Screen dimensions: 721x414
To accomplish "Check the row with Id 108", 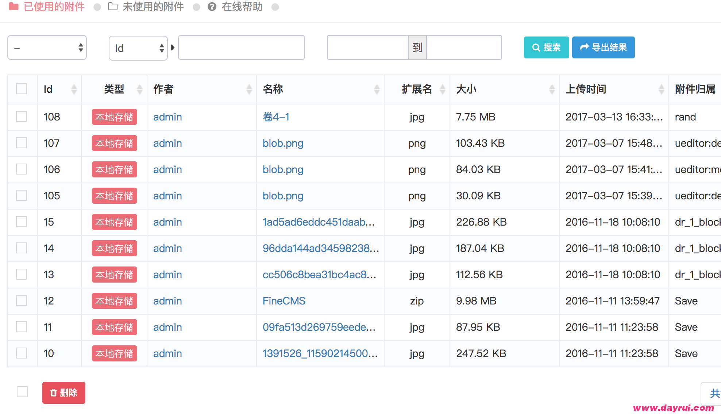I will (22, 116).
